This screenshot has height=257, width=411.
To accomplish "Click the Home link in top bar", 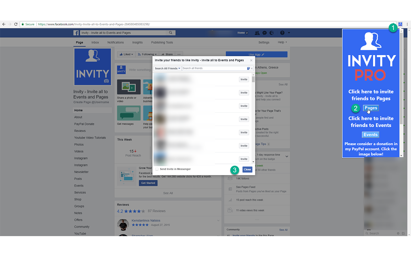I will point(241,33).
